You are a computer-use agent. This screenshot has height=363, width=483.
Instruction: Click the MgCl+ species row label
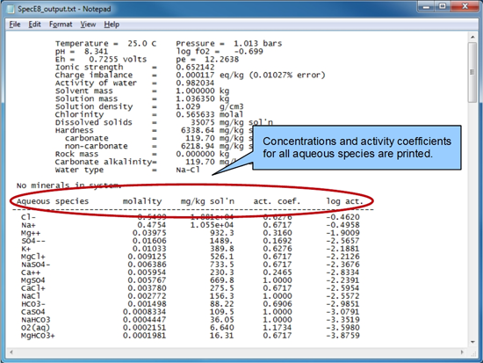pos(33,257)
